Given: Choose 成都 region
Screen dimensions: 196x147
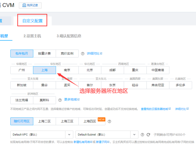Looking at the screenshot, I should [112, 70].
